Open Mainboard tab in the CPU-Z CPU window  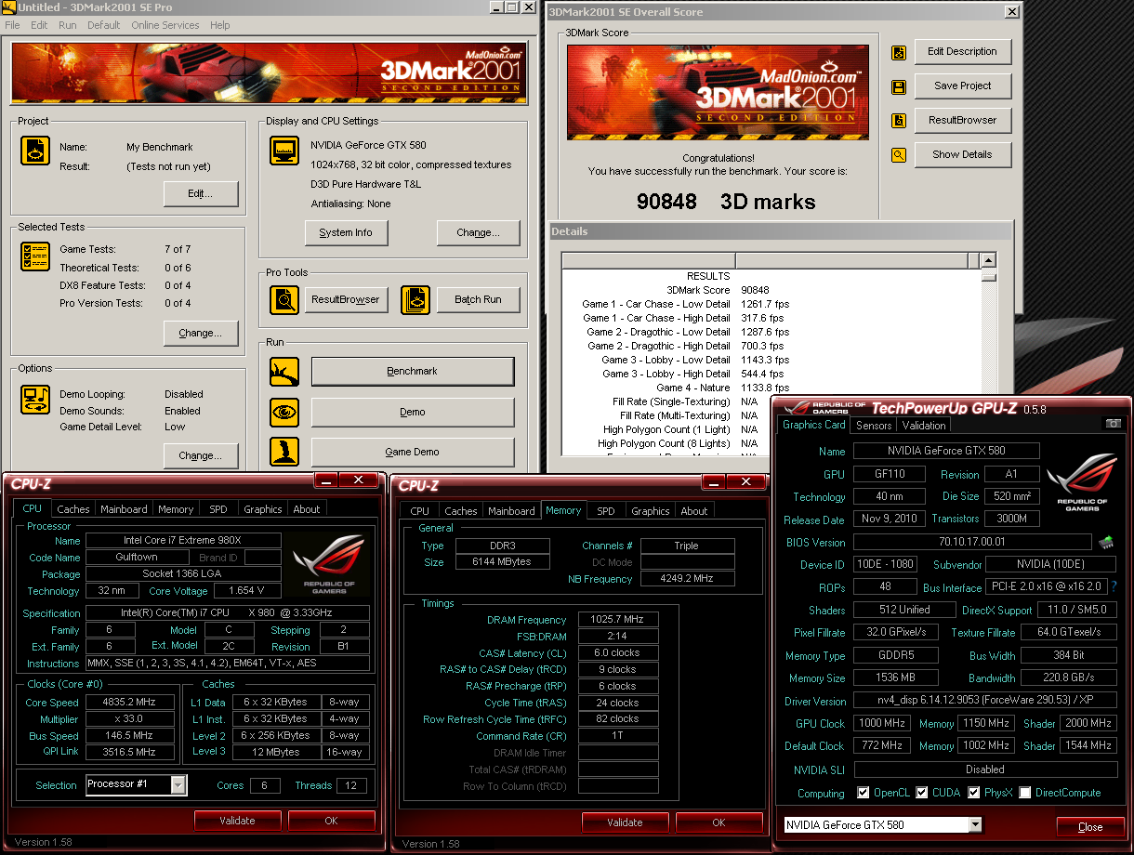(x=124, y=509)
